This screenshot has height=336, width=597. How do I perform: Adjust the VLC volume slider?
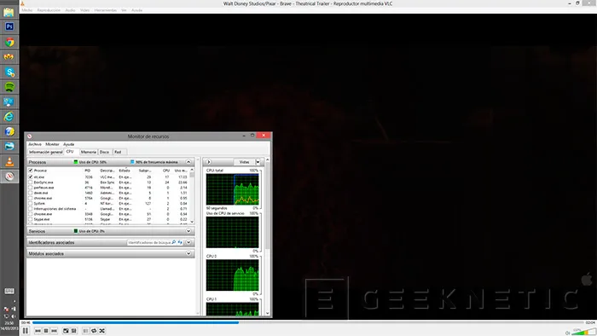[583, 333]
